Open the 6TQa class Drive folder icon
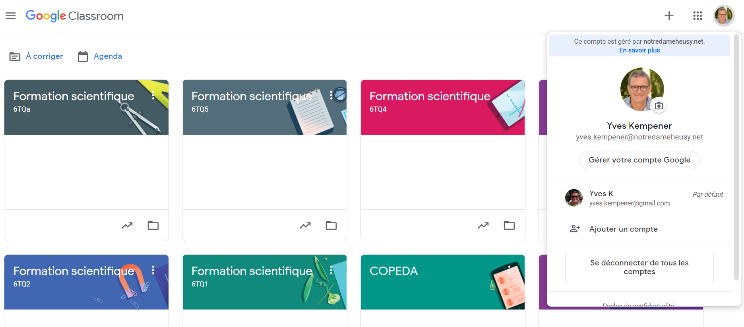The width and height of the screenshot is (744, 327). tap(153, 226)
